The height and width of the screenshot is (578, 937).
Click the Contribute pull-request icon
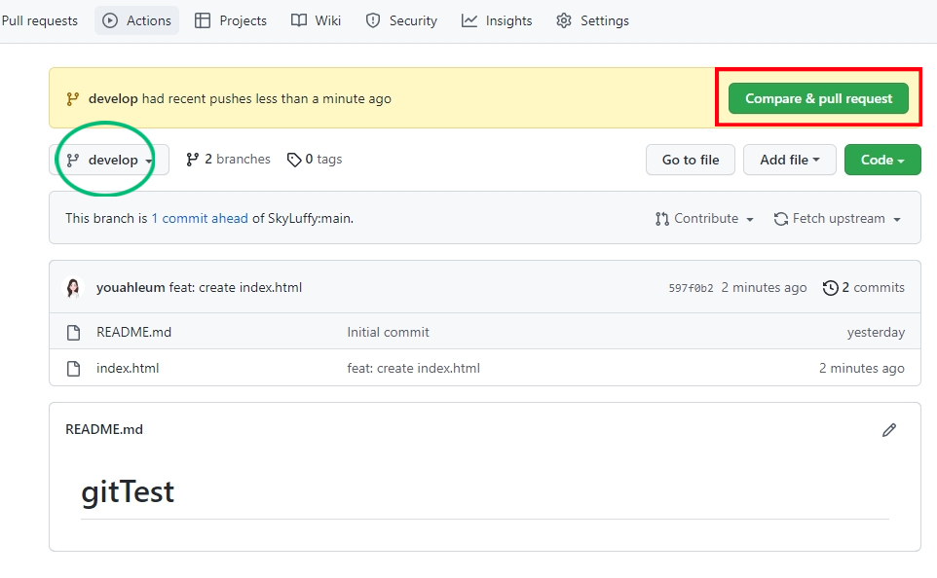point(661,219)
